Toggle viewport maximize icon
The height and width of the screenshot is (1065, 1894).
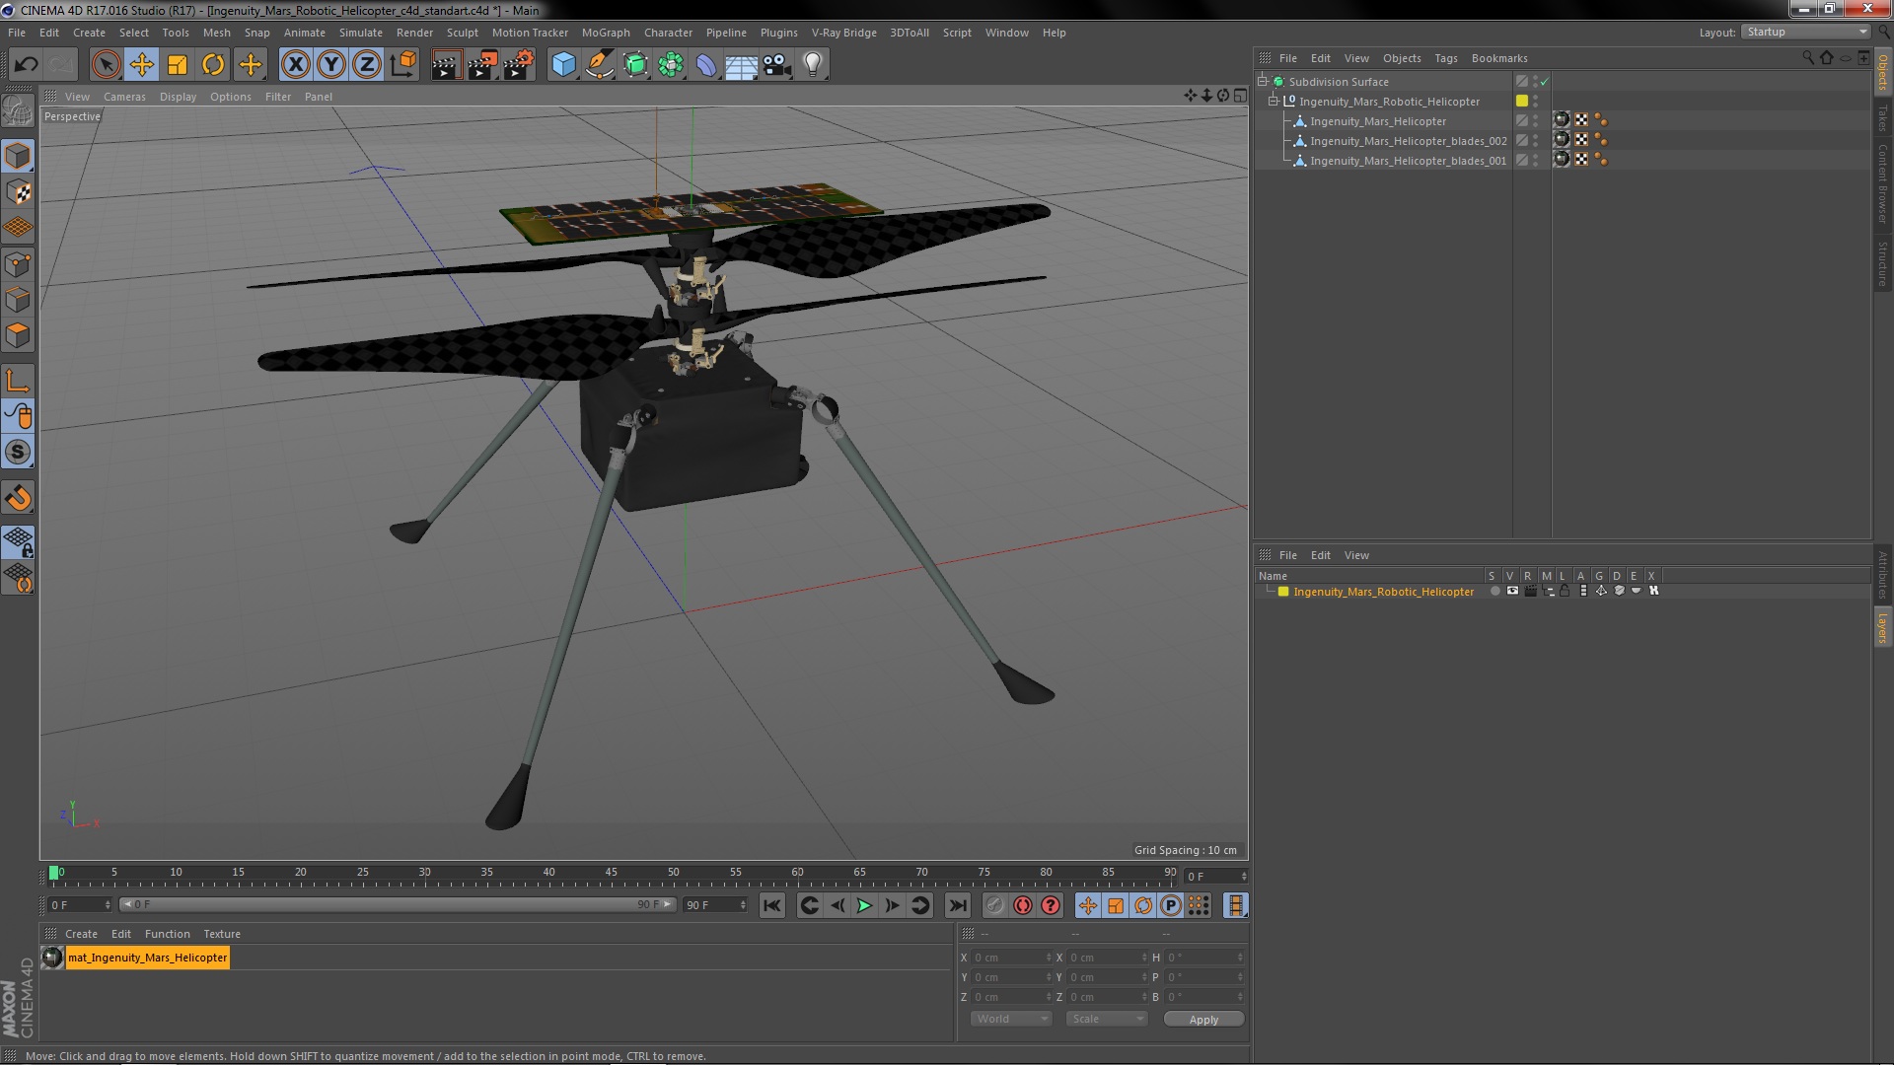pyautogui.click(x=1240, y=96)
